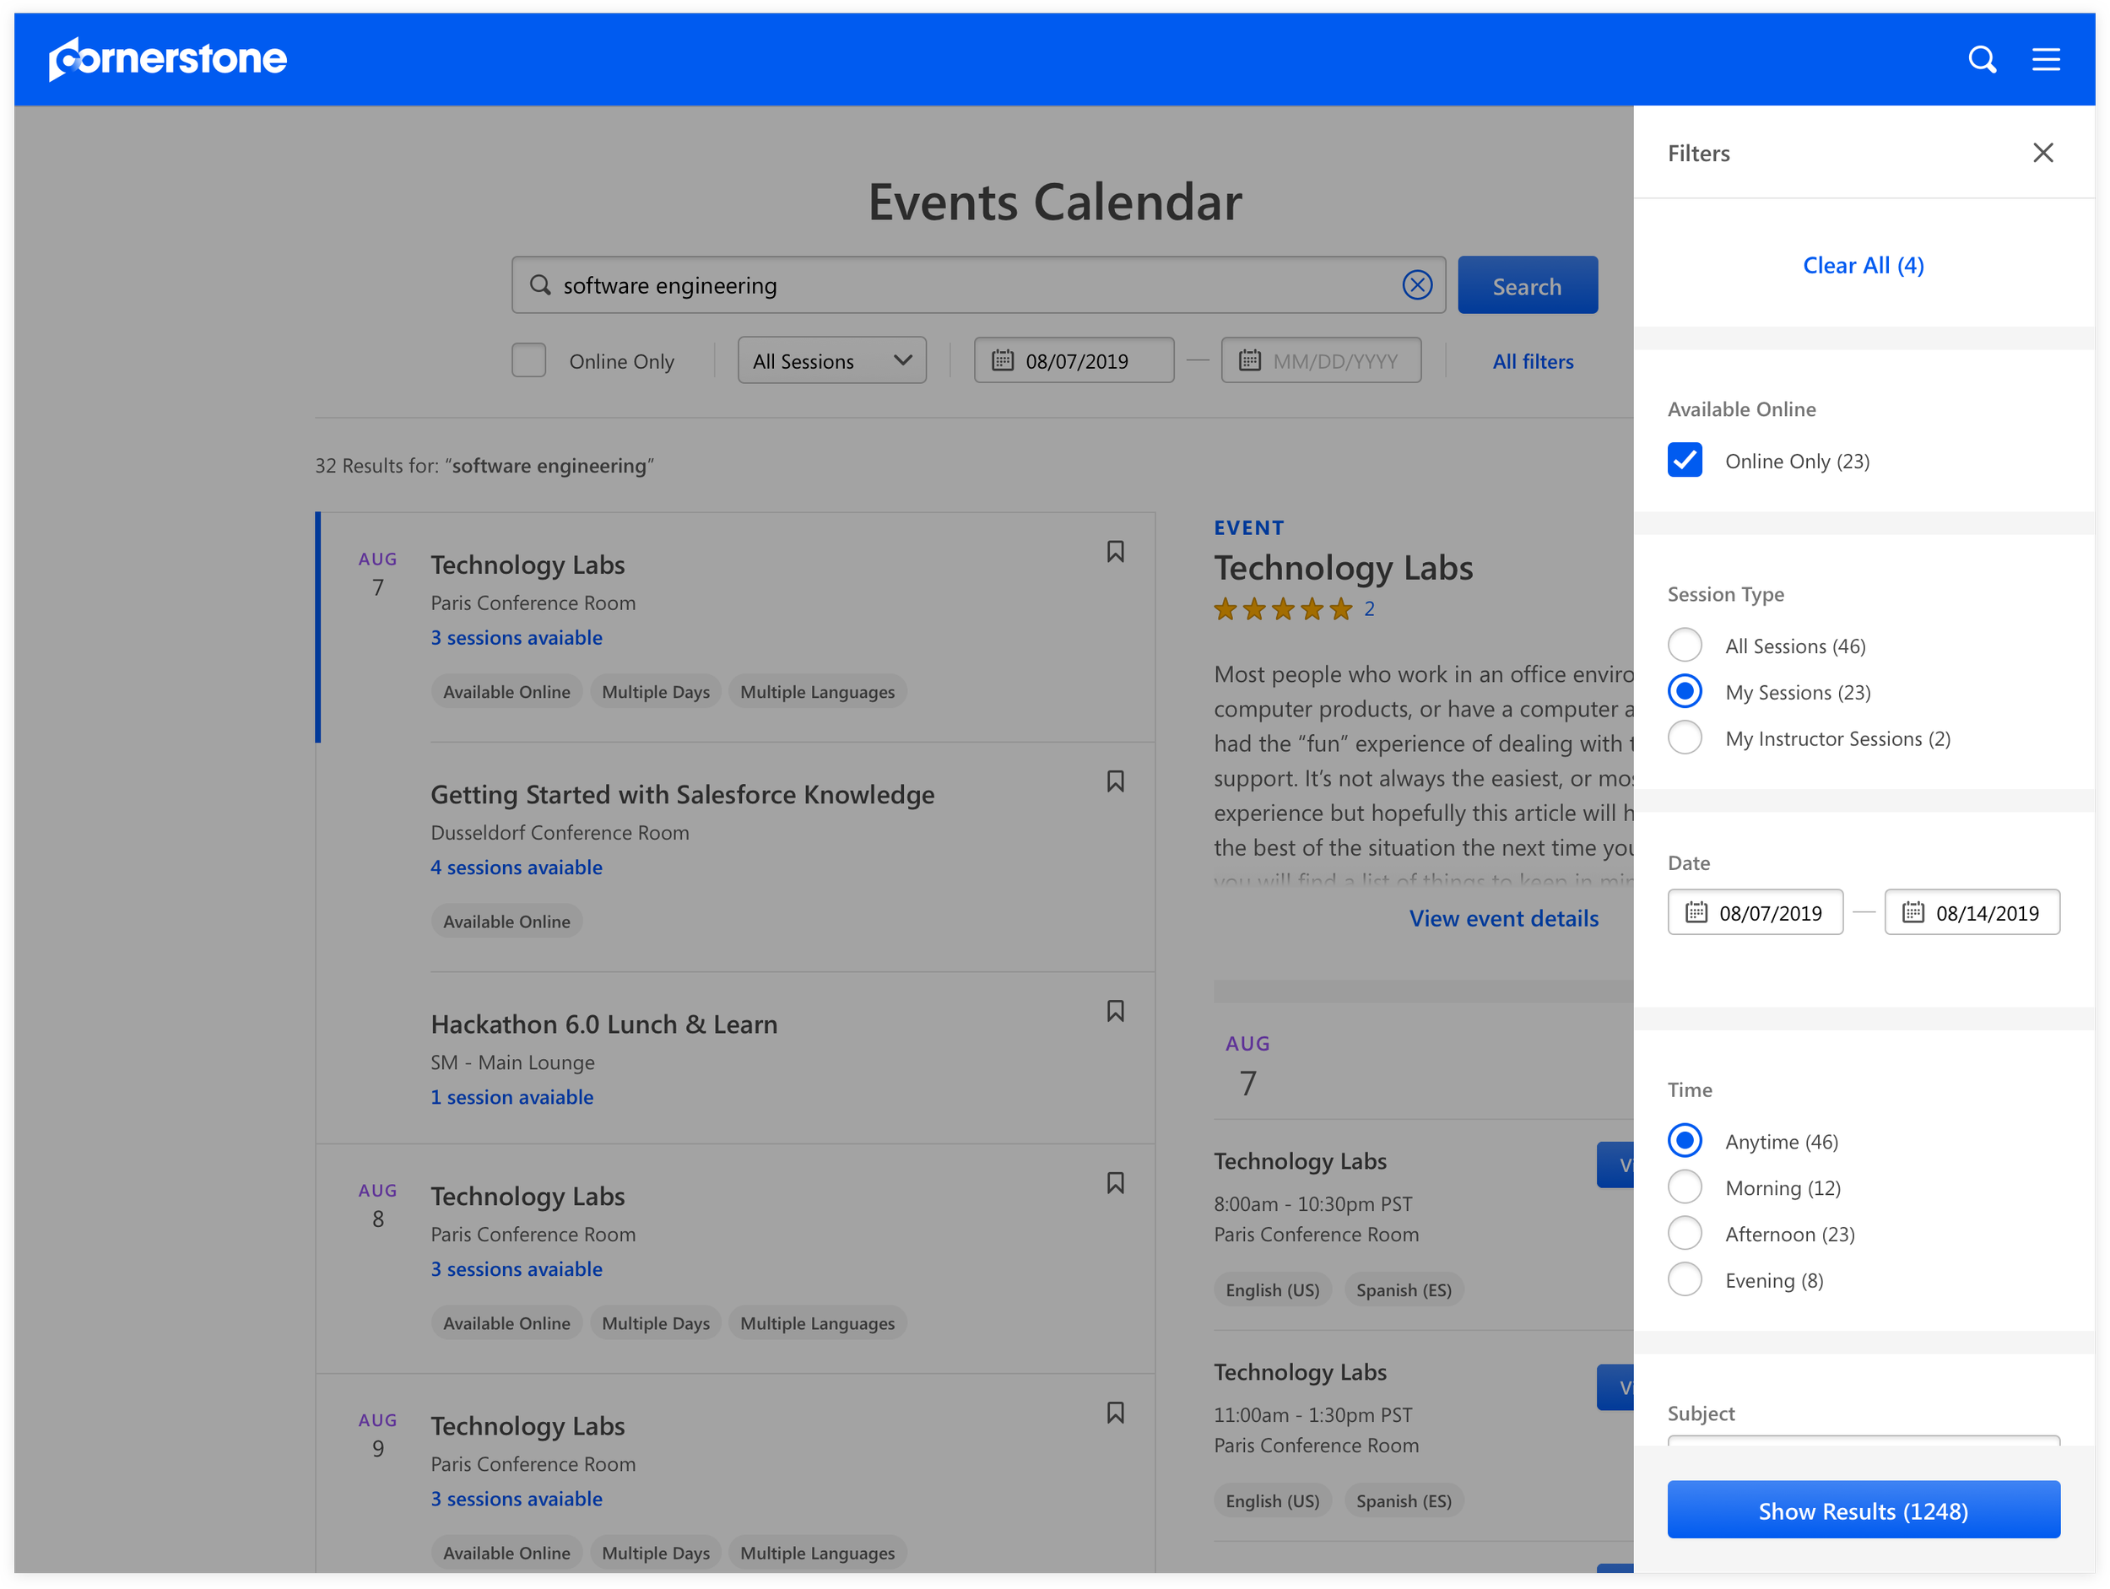The height and width of the screenshot is (1589, 2110).
Task: Click the five-star rating for Technology Labs
Action: point(1282,608)
